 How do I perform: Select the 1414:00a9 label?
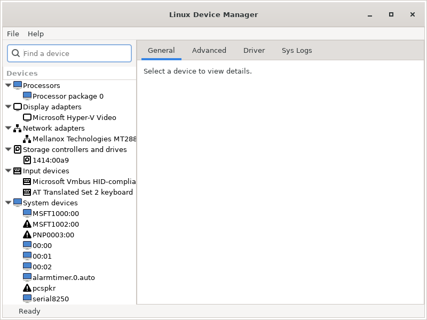click(x=51, y=161)
